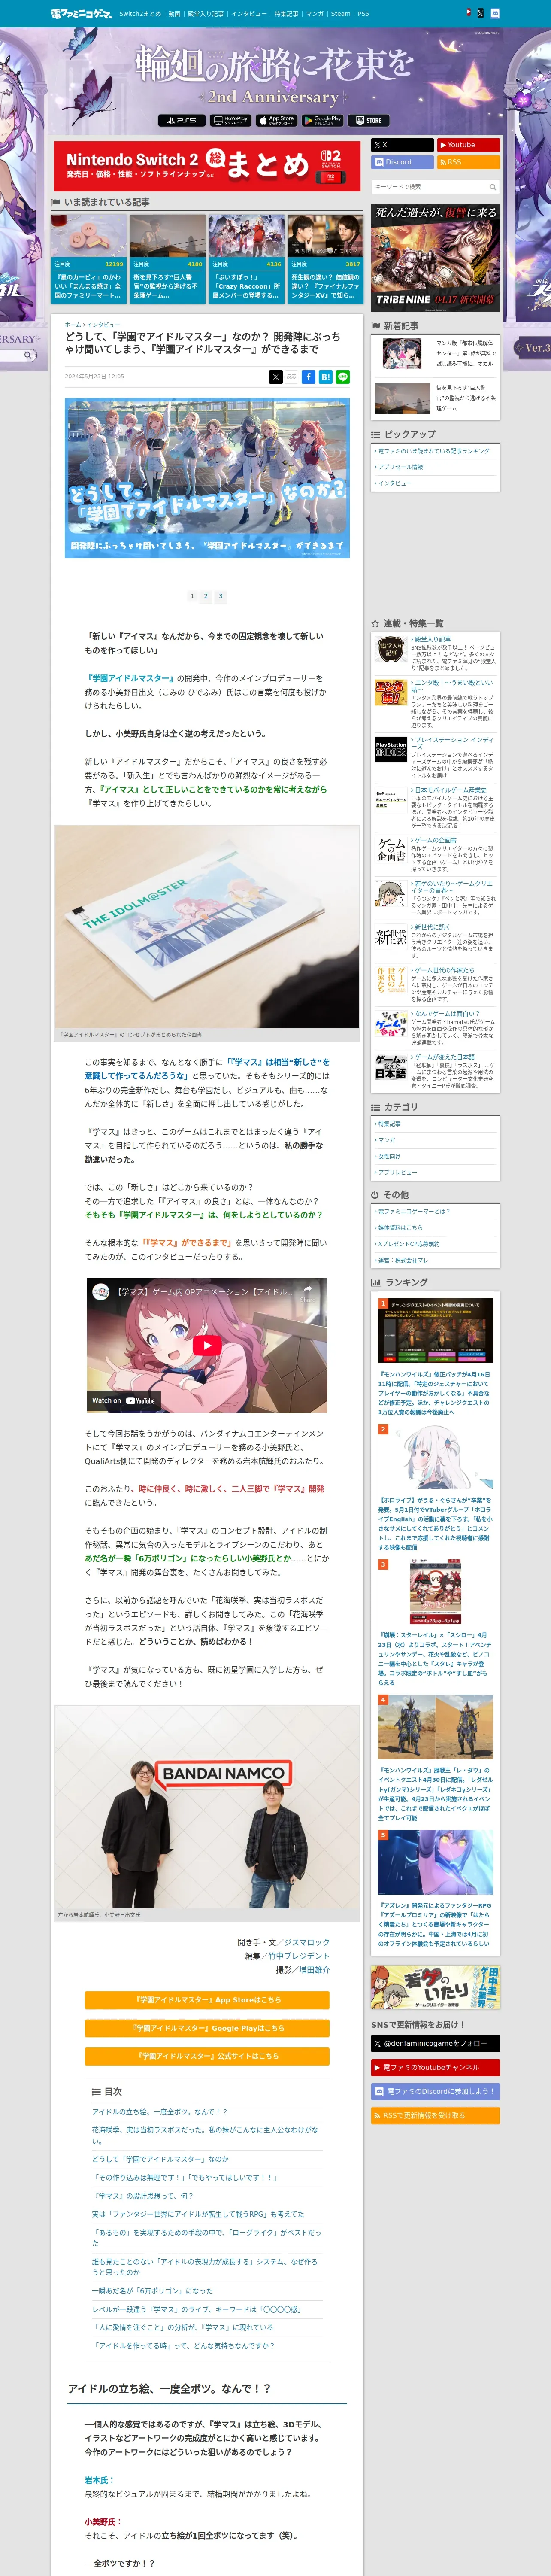
Task: Share article on Facebook icon
Action: pos(309,377)
